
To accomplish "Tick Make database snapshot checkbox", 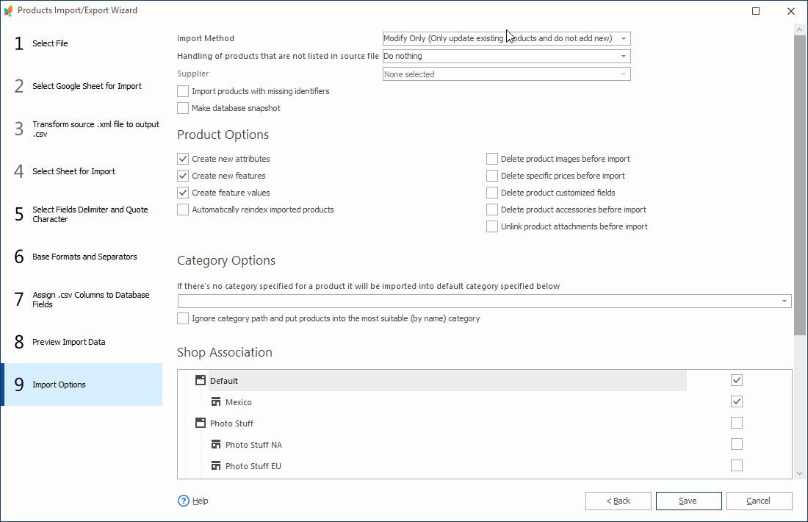I will [x=183, y=108].
